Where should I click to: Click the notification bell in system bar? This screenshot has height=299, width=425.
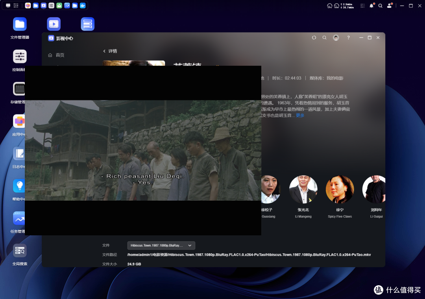(x=371, y=6)
